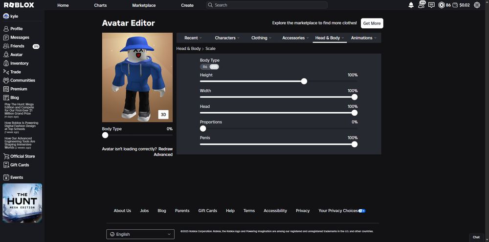Click the Redraw link
489x242 pixels.
(x=165, y=149)
